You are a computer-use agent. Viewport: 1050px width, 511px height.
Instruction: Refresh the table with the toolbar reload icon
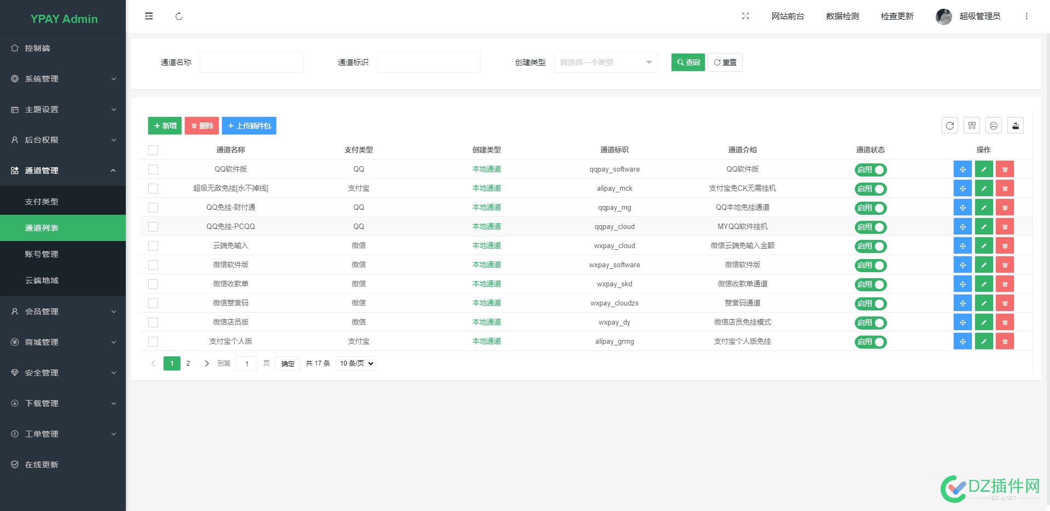950,126
